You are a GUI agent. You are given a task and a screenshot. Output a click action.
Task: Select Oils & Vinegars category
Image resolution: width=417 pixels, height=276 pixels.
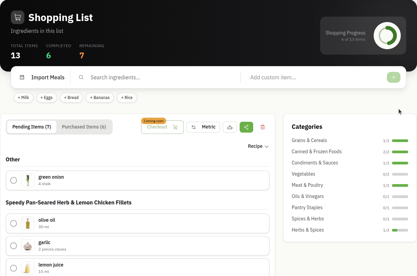[308, 196]
